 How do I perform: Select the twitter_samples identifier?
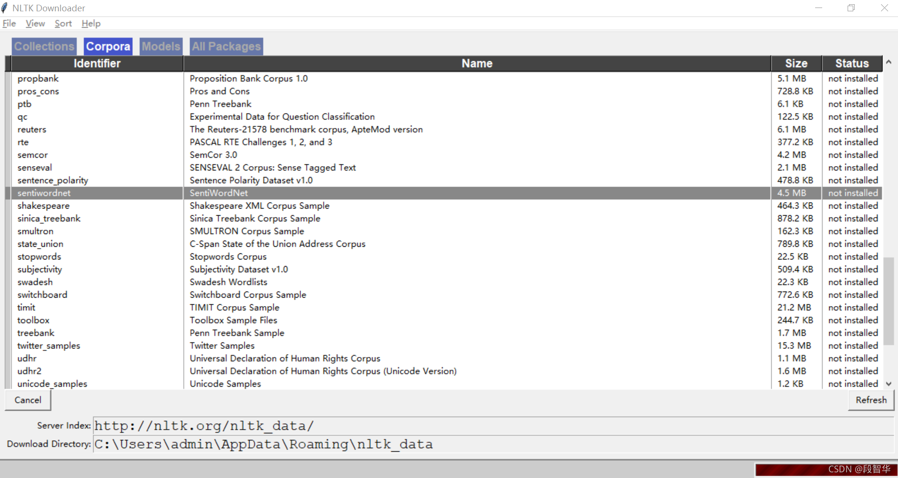click(x=49, y=346)
